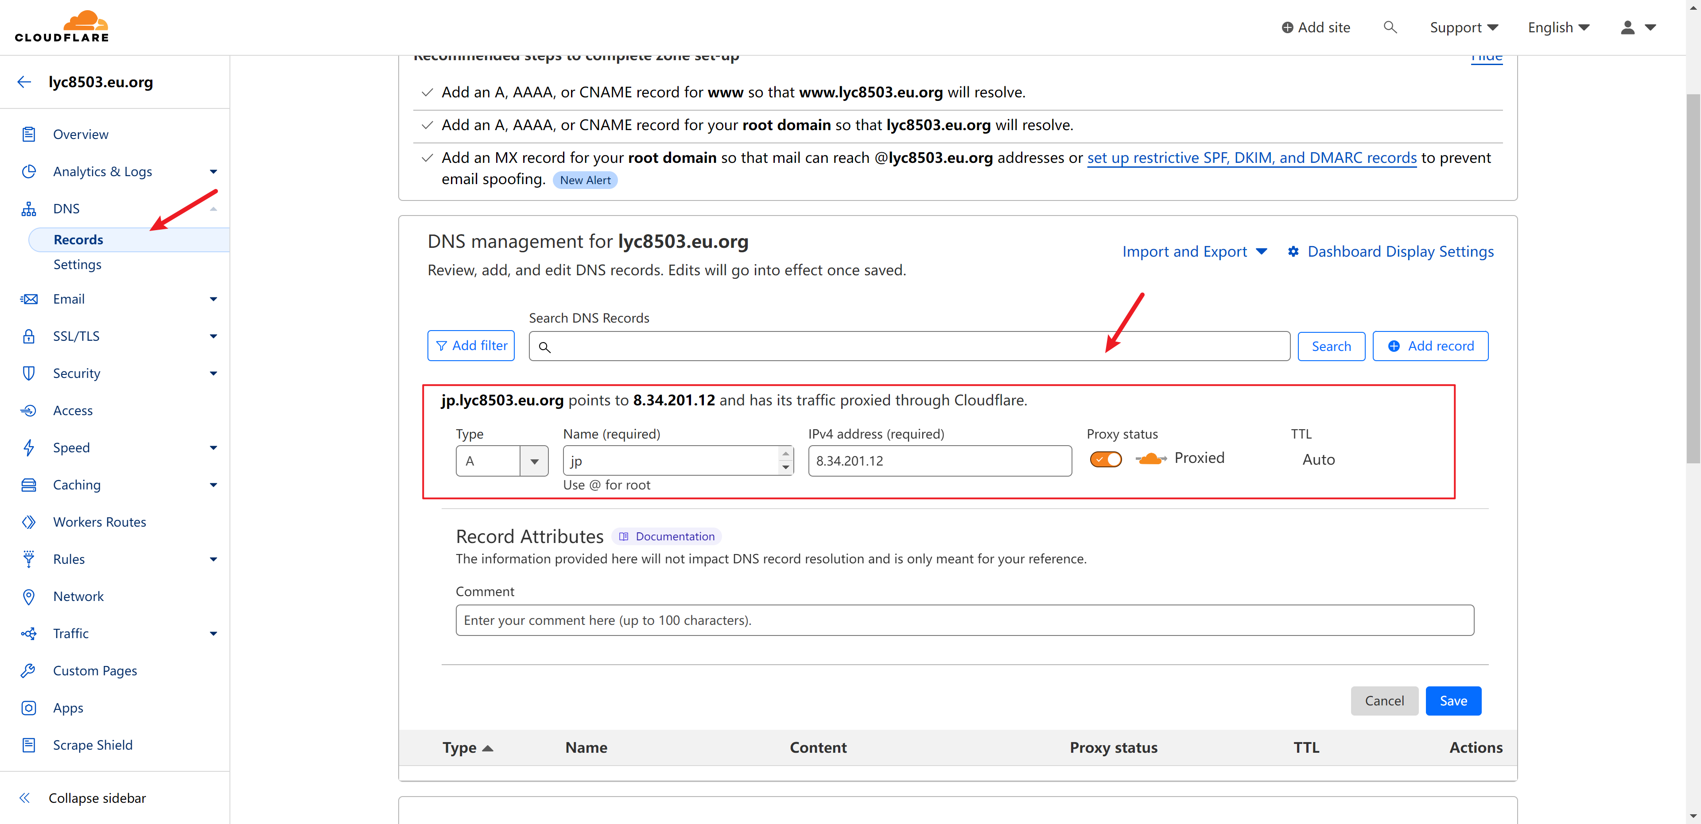The image size is (1701, 824).
Task: Open Workers Routes page
Action: (x=100, y=522)
